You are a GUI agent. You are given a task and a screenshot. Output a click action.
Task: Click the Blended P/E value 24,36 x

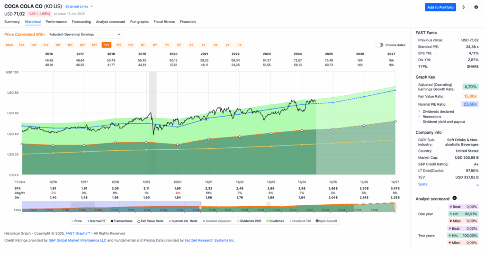coord(472,47)
